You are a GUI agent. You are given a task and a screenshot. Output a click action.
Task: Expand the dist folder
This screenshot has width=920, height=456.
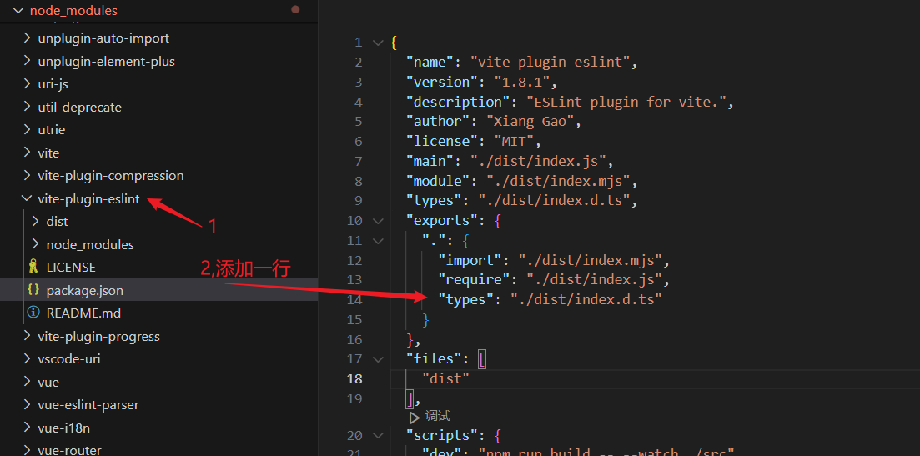tap(34, 222)
